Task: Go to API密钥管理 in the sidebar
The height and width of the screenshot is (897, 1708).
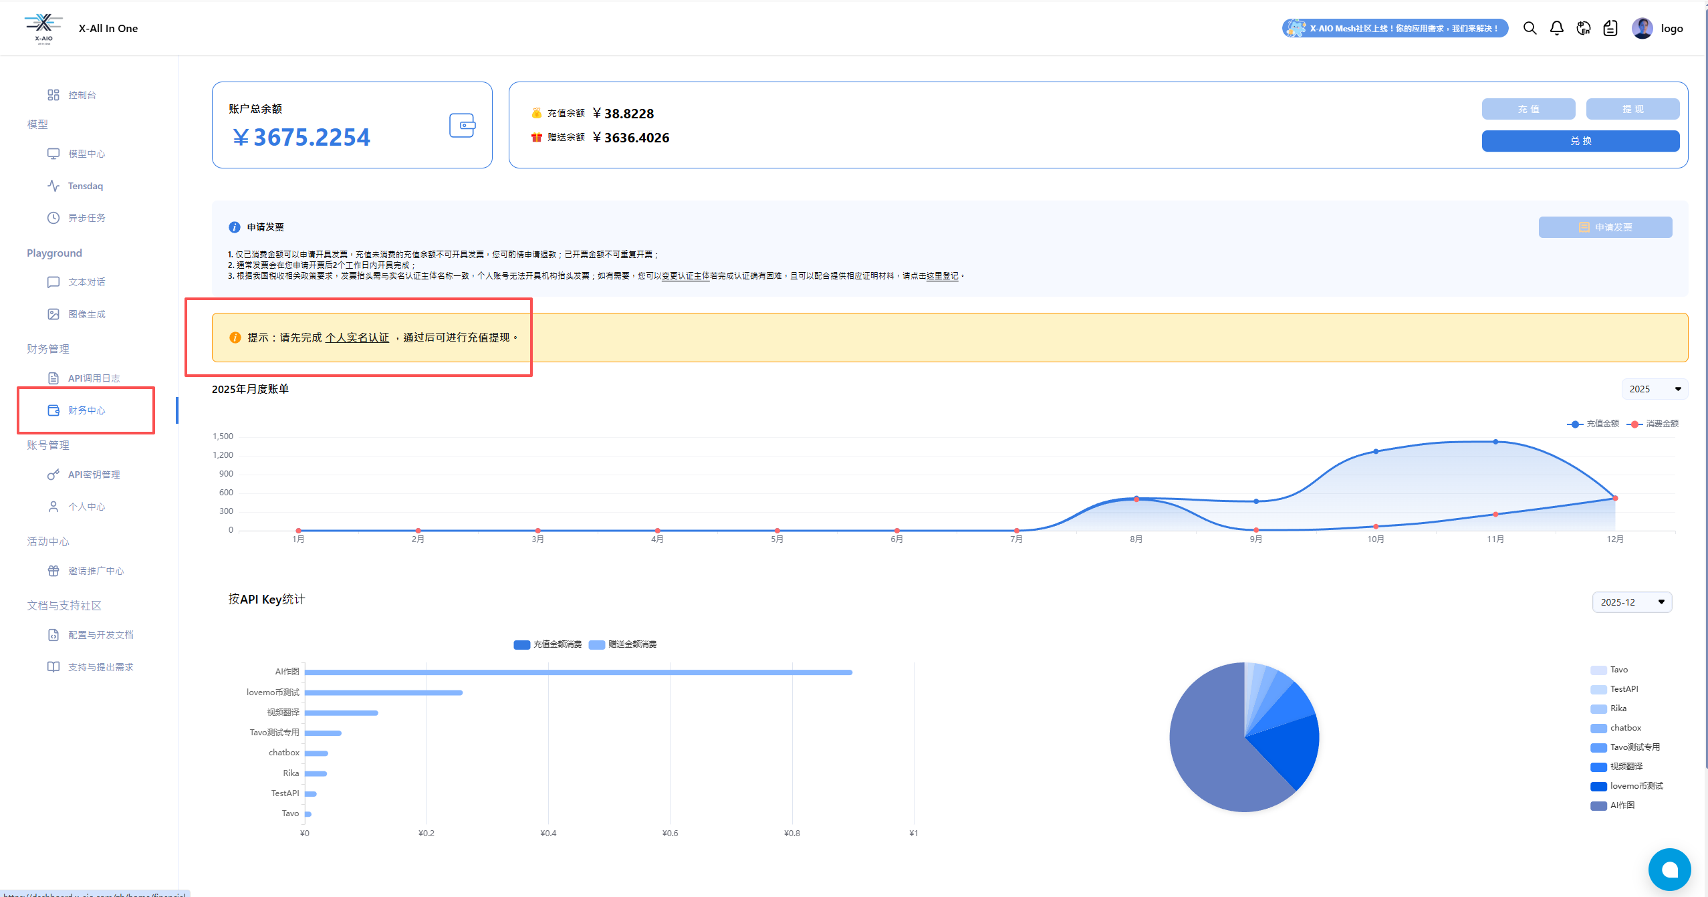Action: pyautogui.click(x=94, y=475)
